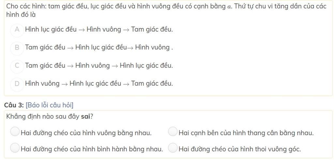The image size is (334, 160).
Task: Click label 'Hai đường chéo của hình bình hành bằng nhau.'
Action: pos(92,149)
